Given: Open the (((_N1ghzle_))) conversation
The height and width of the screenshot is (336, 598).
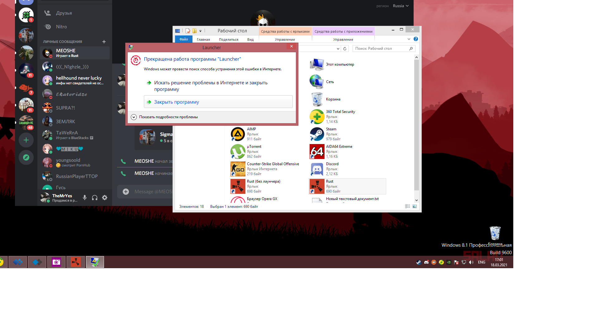Looking at the screenshot, I should (x=75, y=67).
